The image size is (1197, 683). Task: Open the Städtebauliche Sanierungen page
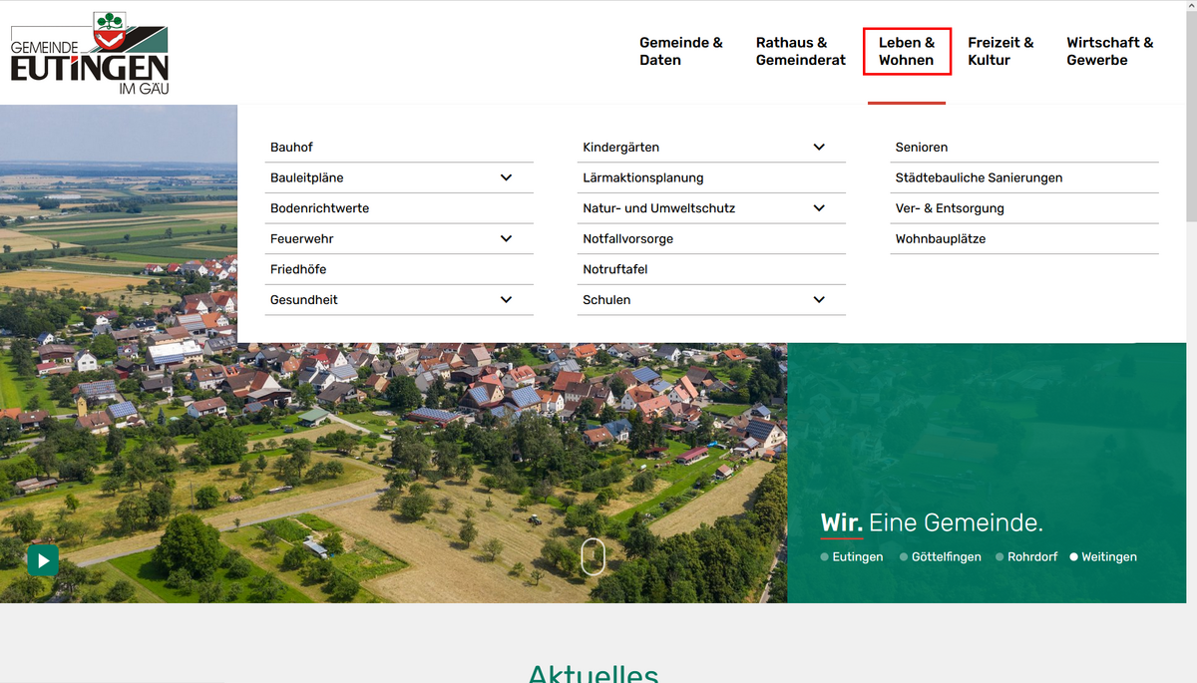tap(979, 177)
